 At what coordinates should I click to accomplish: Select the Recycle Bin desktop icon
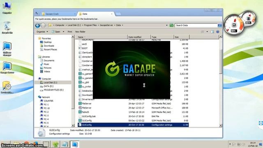point(7,28)
